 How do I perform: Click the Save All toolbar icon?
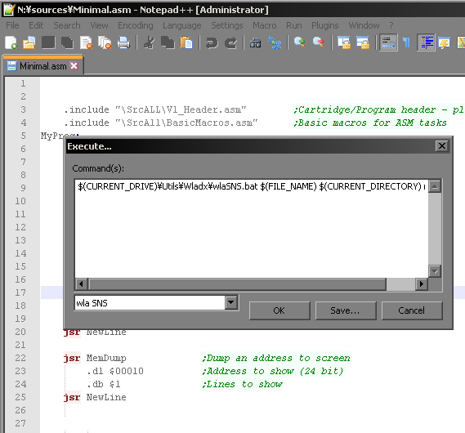point(67,42)
